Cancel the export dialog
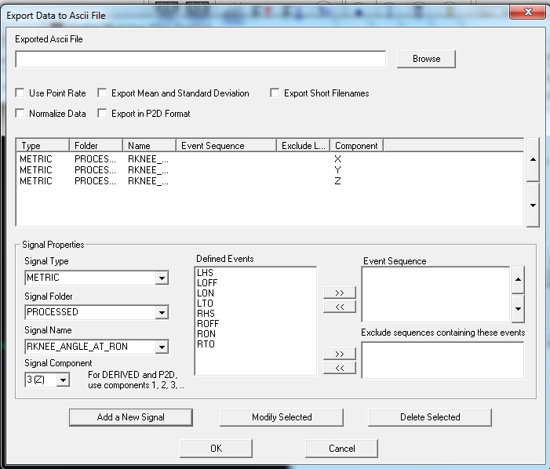Screen dimensions: 550x469 coord(341,449)
